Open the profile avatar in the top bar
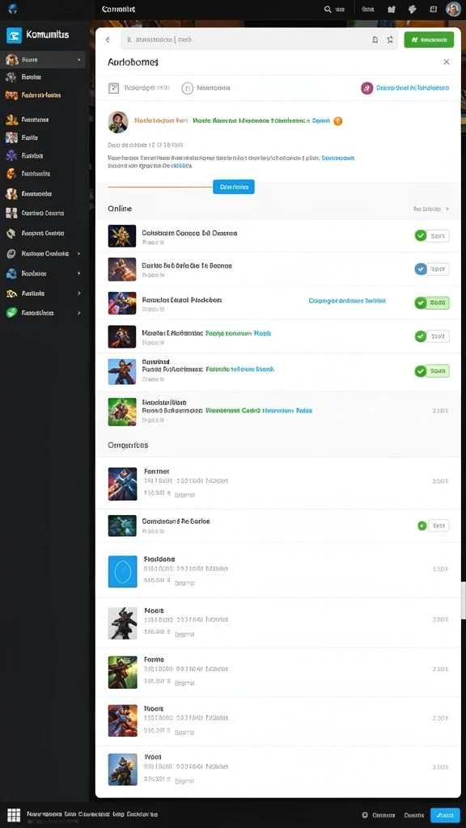The width and height of the screenshot is (466, 828). point(453,9)
